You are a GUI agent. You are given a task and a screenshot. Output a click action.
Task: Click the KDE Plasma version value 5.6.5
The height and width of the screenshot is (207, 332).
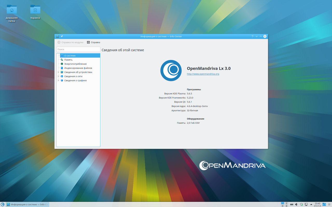pos(190,94)
